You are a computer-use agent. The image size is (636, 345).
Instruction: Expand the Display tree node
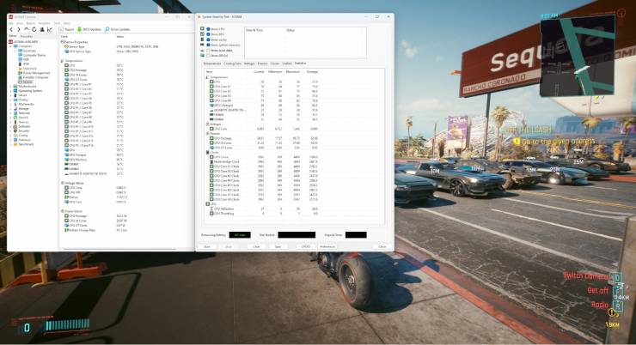click(x=10, y=100)
